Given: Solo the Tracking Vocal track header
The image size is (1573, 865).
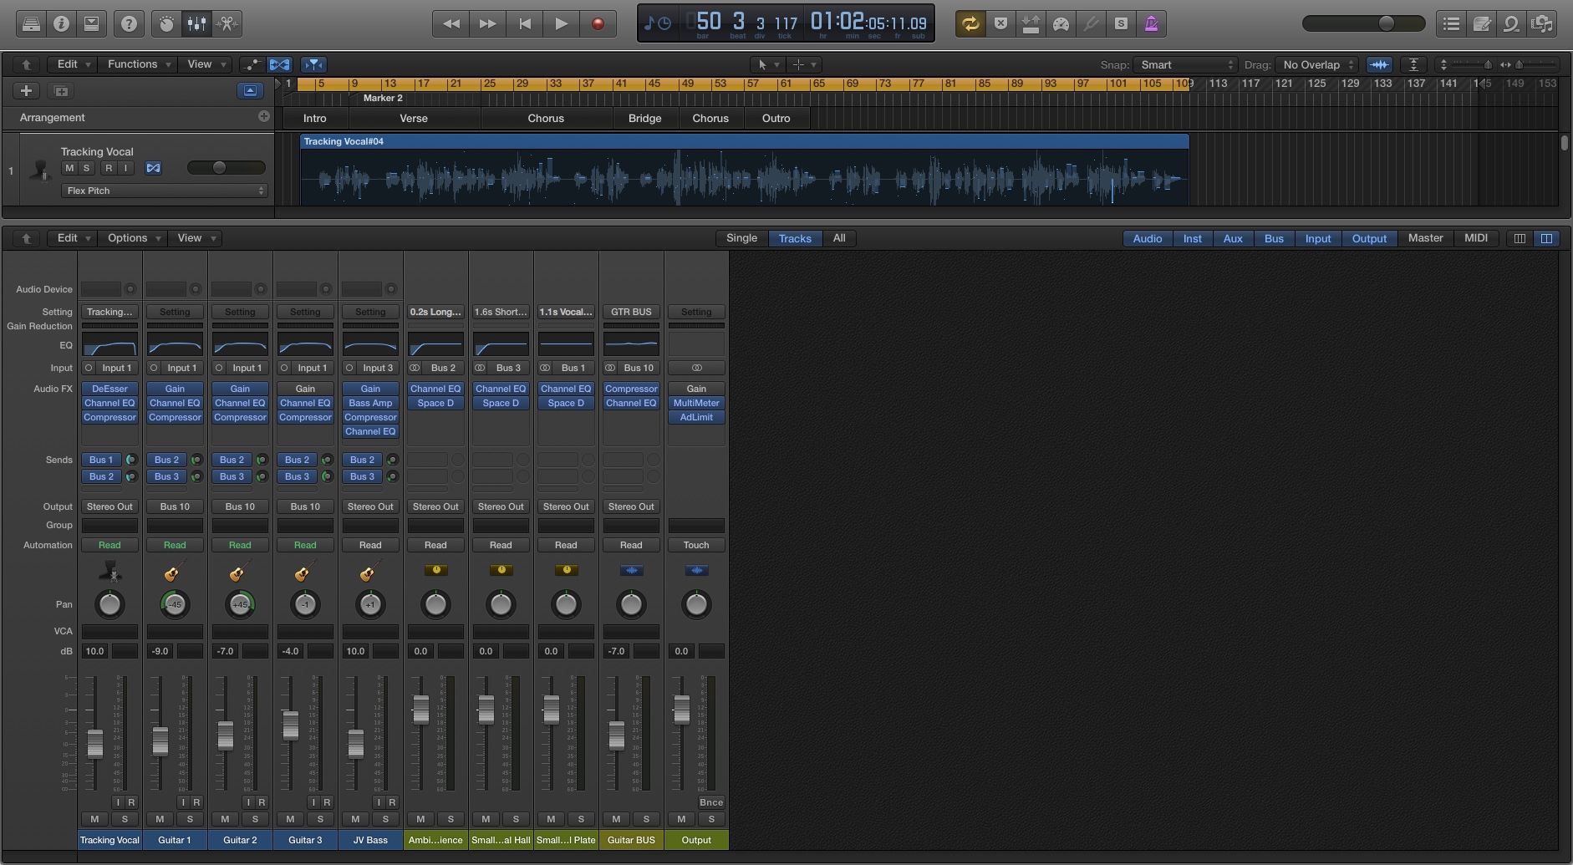Looking at the screenshot, I should click(x=86, y=168).
